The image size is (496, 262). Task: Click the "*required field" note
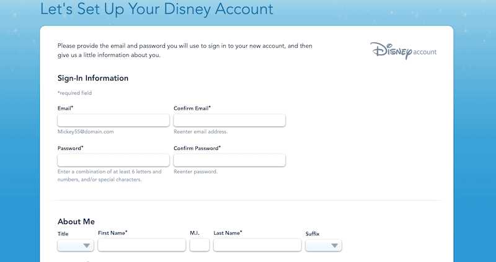[x=74, y=94]
